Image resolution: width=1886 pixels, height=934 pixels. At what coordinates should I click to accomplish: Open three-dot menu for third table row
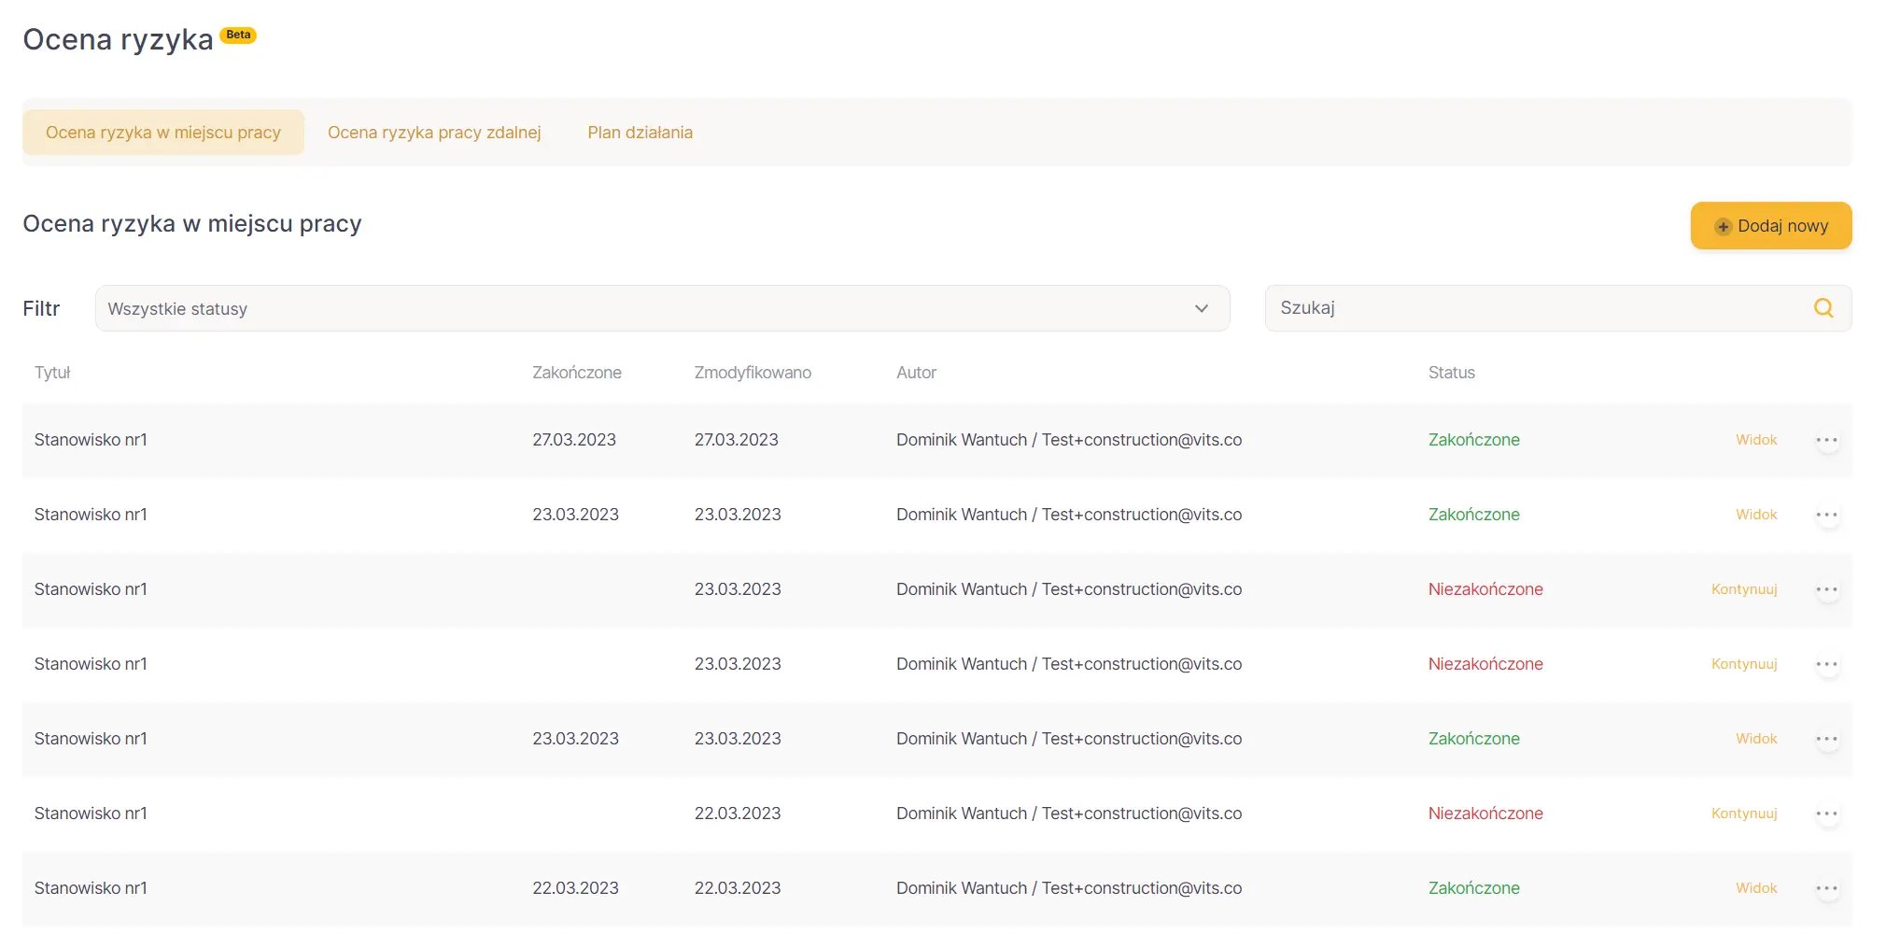1826,589
